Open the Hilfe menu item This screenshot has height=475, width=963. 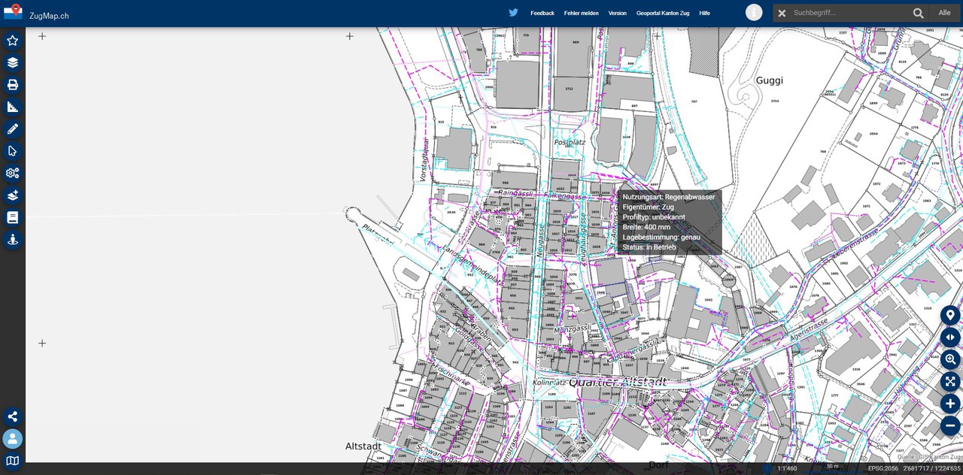click(704, 13)
